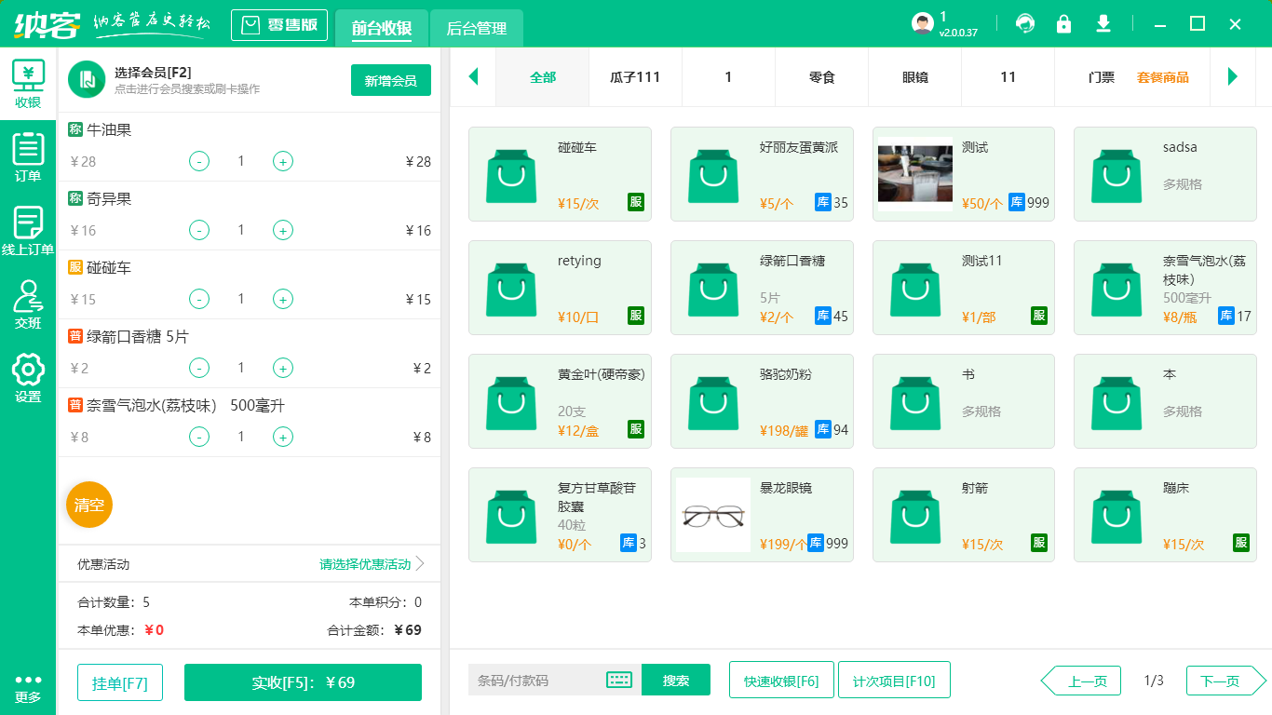Click the 暴龙眼镜 glasses product image
Viewport: 1272px width, 715px height.
pyautogui.click(x=712, y=515)
